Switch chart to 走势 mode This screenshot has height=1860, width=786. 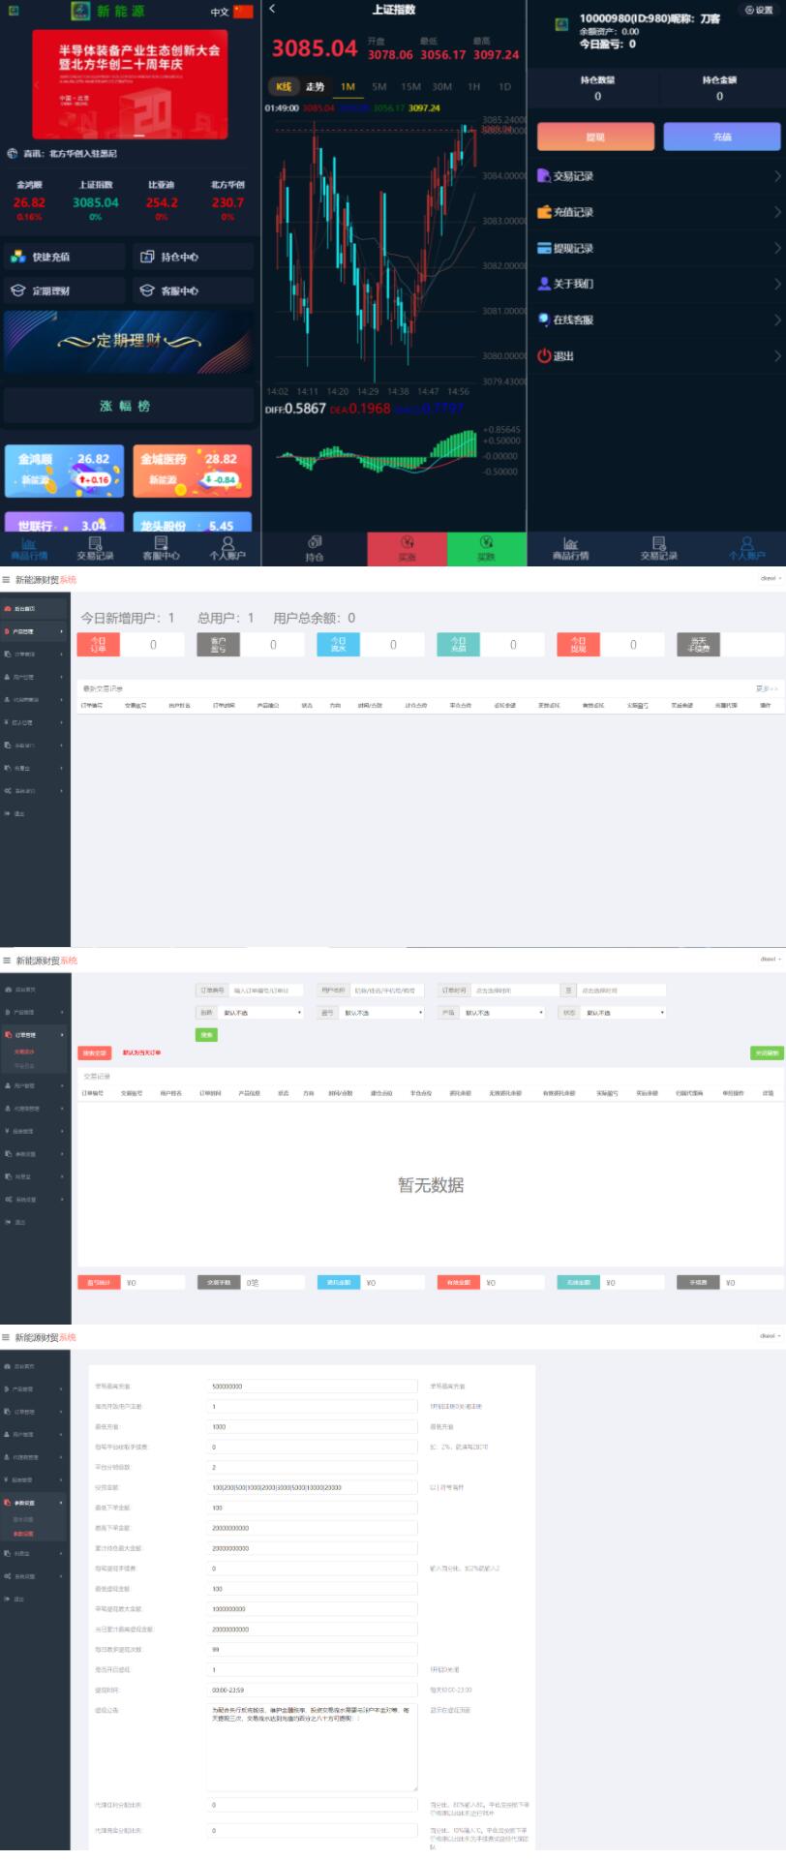[315, 86]
